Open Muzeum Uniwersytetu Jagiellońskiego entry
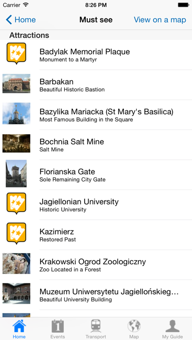The height and width of the screenshot is (340, 192). tap(96, 295)
